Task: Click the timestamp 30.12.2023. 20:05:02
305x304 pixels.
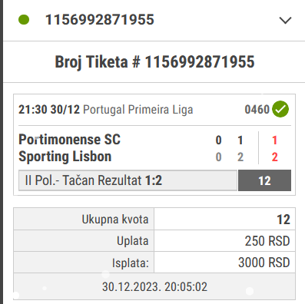Action: coord(154,286)
